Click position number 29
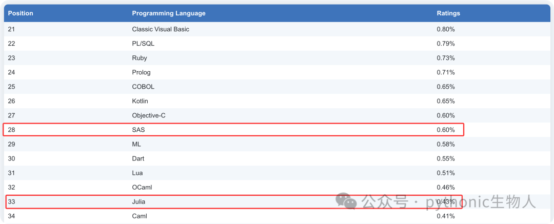554x224 pixels. [x=12, y=144]
